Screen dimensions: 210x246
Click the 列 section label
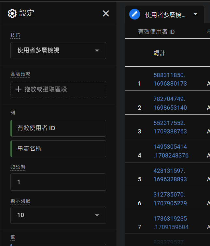(13, 113)
